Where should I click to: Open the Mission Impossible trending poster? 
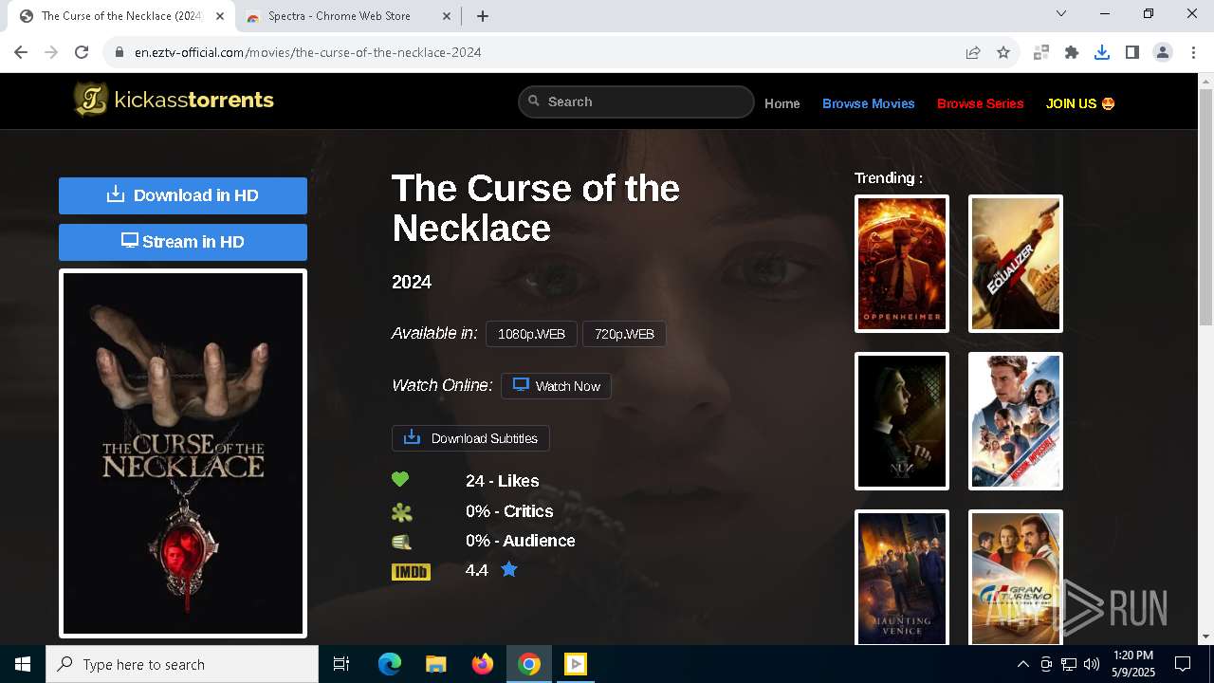click(1016, 421)
